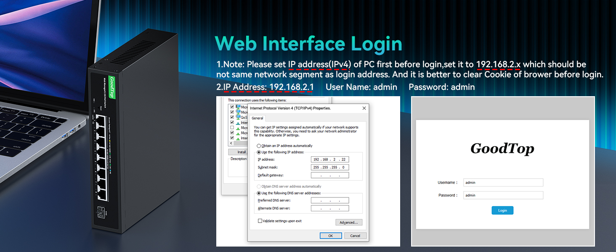Click the 'Username :' label
This screenshot has height=252, width=616.
point(447,183)
